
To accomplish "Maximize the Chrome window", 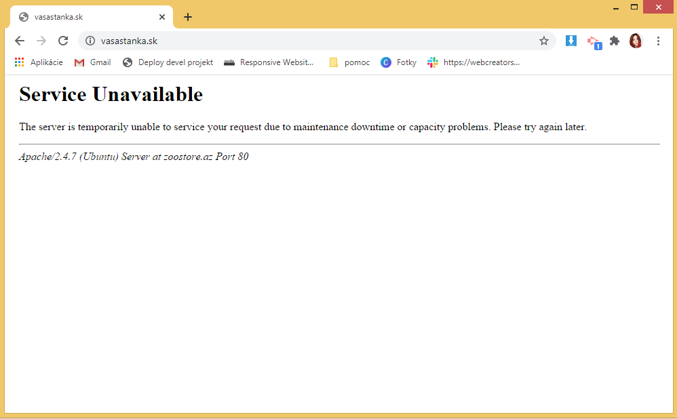I will pyautogui.click(x=634, y=7).
